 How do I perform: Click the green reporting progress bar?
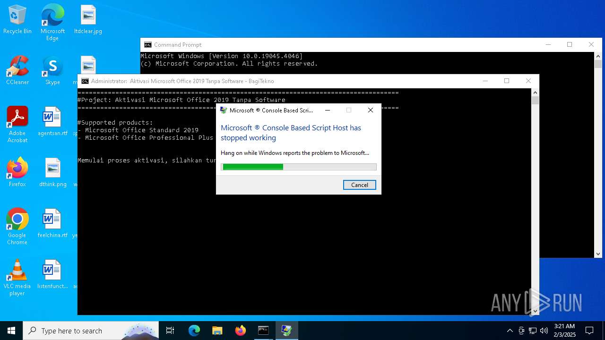coord(299,167)
